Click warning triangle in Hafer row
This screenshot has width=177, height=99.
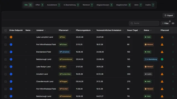162,67
